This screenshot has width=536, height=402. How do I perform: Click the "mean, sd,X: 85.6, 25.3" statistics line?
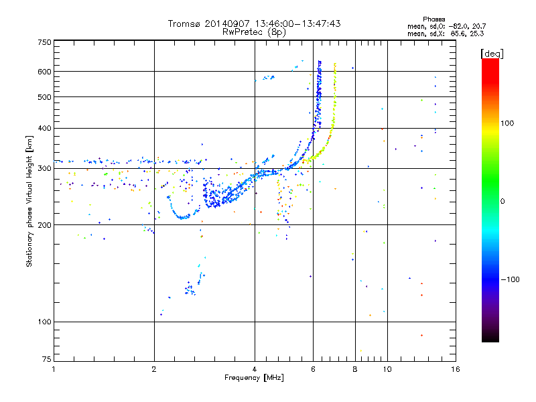(446, 33)
